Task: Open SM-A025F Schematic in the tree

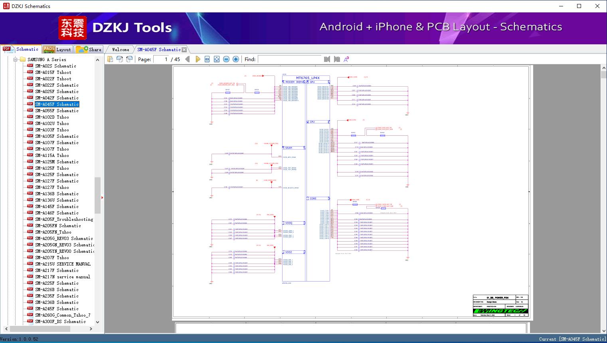Action: coord(57,91)
